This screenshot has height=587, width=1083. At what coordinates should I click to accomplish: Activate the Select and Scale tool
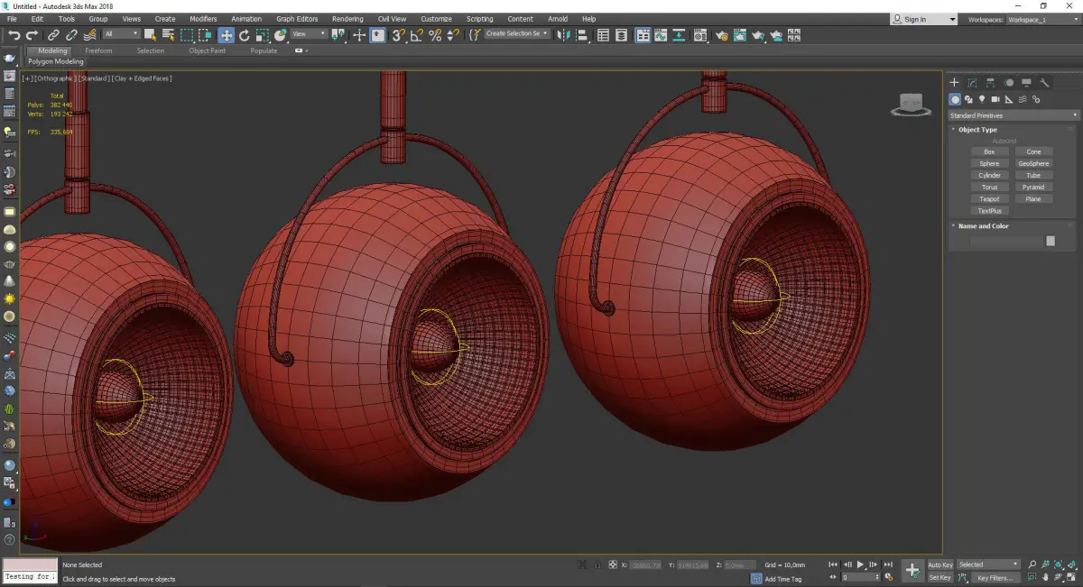click(x=262, y=35)
